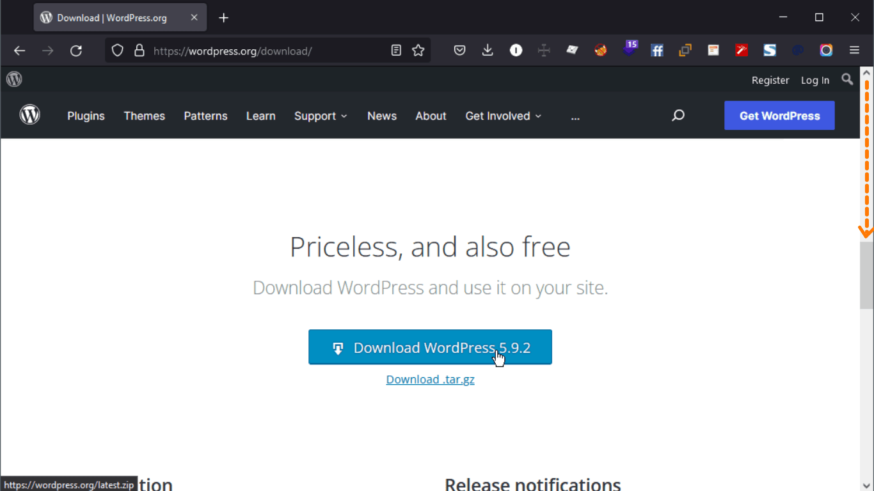Viewport: 874px width, 491px height.
Task: Click the scrollbar down arrow
Action: (867, 485)
